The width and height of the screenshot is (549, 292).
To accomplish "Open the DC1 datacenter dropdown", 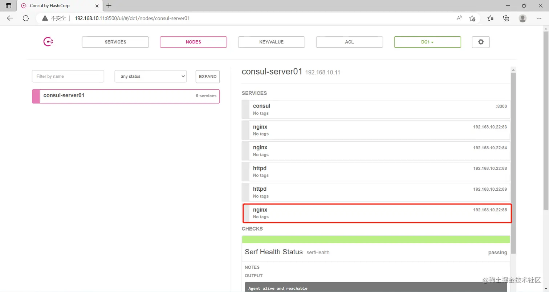I will point(427,42).
